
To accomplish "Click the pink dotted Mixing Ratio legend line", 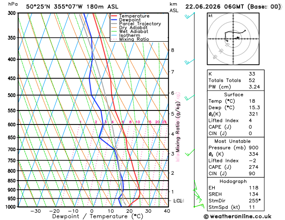I will 114,39.
